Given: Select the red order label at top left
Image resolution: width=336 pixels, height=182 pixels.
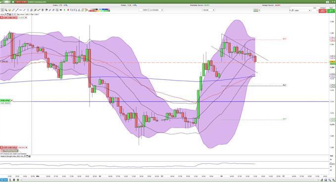Looking at the screenshot, I should [9, 18].
